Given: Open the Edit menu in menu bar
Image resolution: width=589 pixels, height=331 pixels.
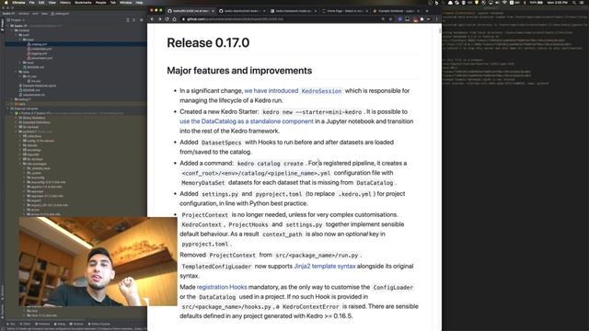Looking at the screenshot, I should [x=41, y=3].
